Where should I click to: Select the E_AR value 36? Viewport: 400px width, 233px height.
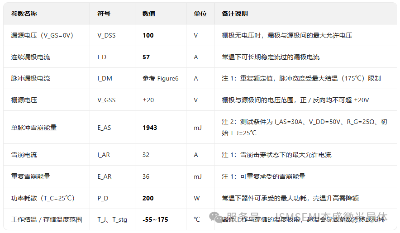click(146, 176)
